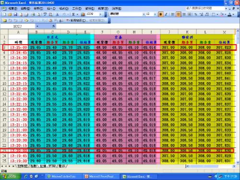Viewport: 240px width, 180px height.
Task: Click the Decrease Decimal icon
Action: 207,14
